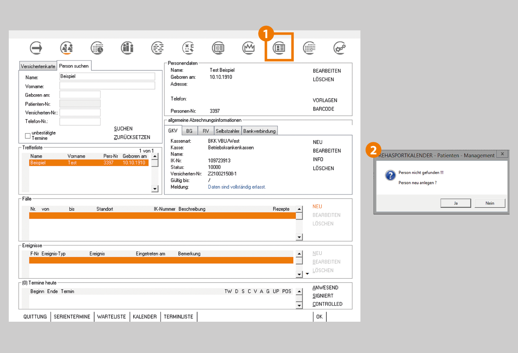518x353 pixels.
Task: Click the Trefferliste scroll down arrow
Action: 155,189
